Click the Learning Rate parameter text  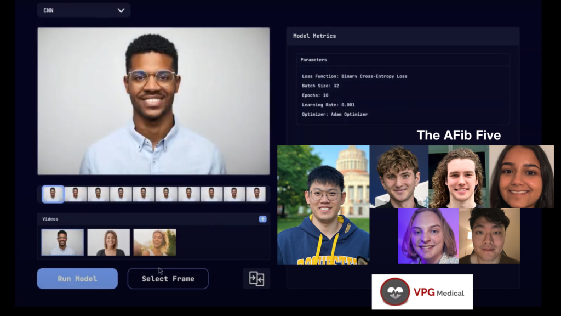[329, 105]
